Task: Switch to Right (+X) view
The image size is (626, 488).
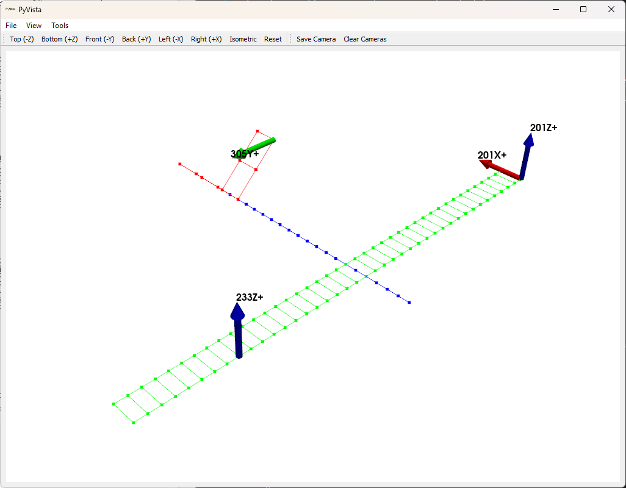Action: pos(206,39)
